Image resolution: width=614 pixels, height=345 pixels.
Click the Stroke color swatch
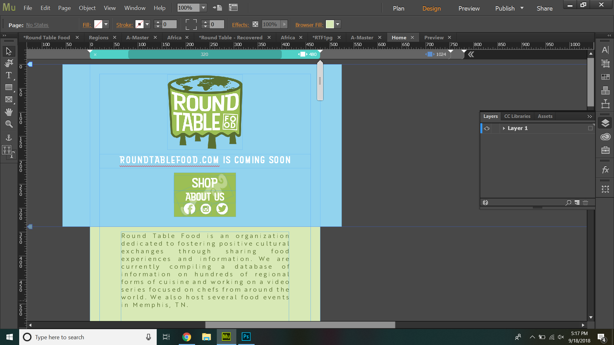point(139,24)
